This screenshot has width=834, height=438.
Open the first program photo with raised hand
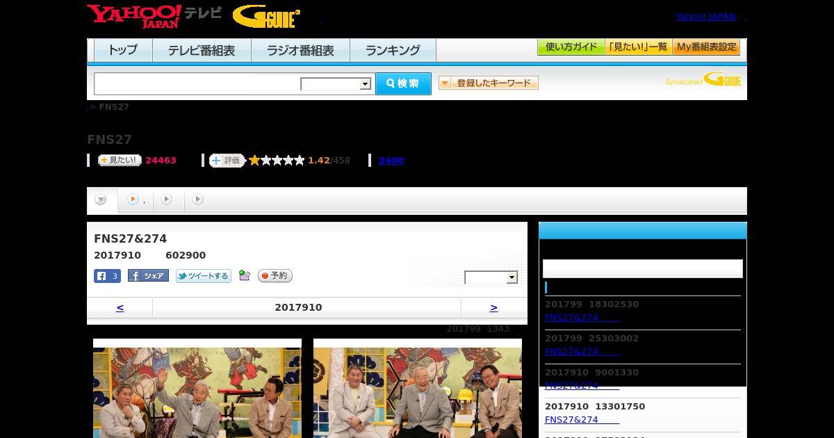tap(197, 388)
